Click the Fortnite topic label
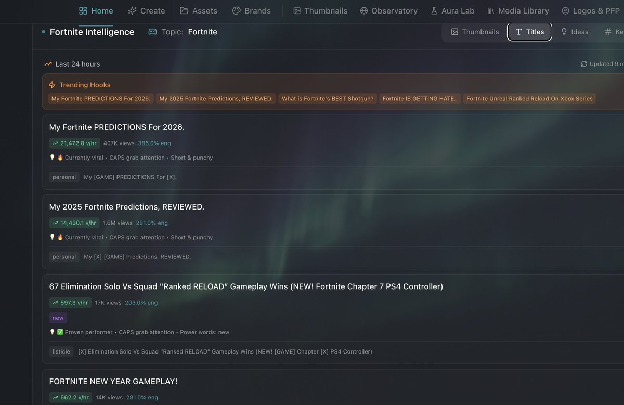Image resolution: width=624 pixels, height=405 pixels. coord(202,32)
